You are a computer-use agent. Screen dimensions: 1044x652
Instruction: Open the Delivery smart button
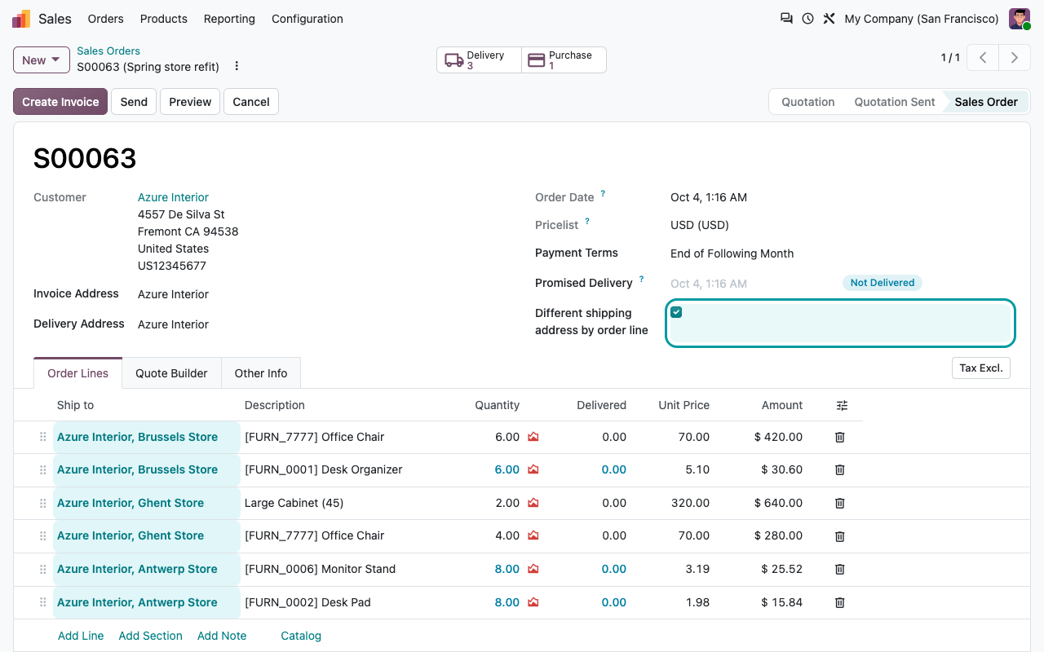tap(479, 59)
